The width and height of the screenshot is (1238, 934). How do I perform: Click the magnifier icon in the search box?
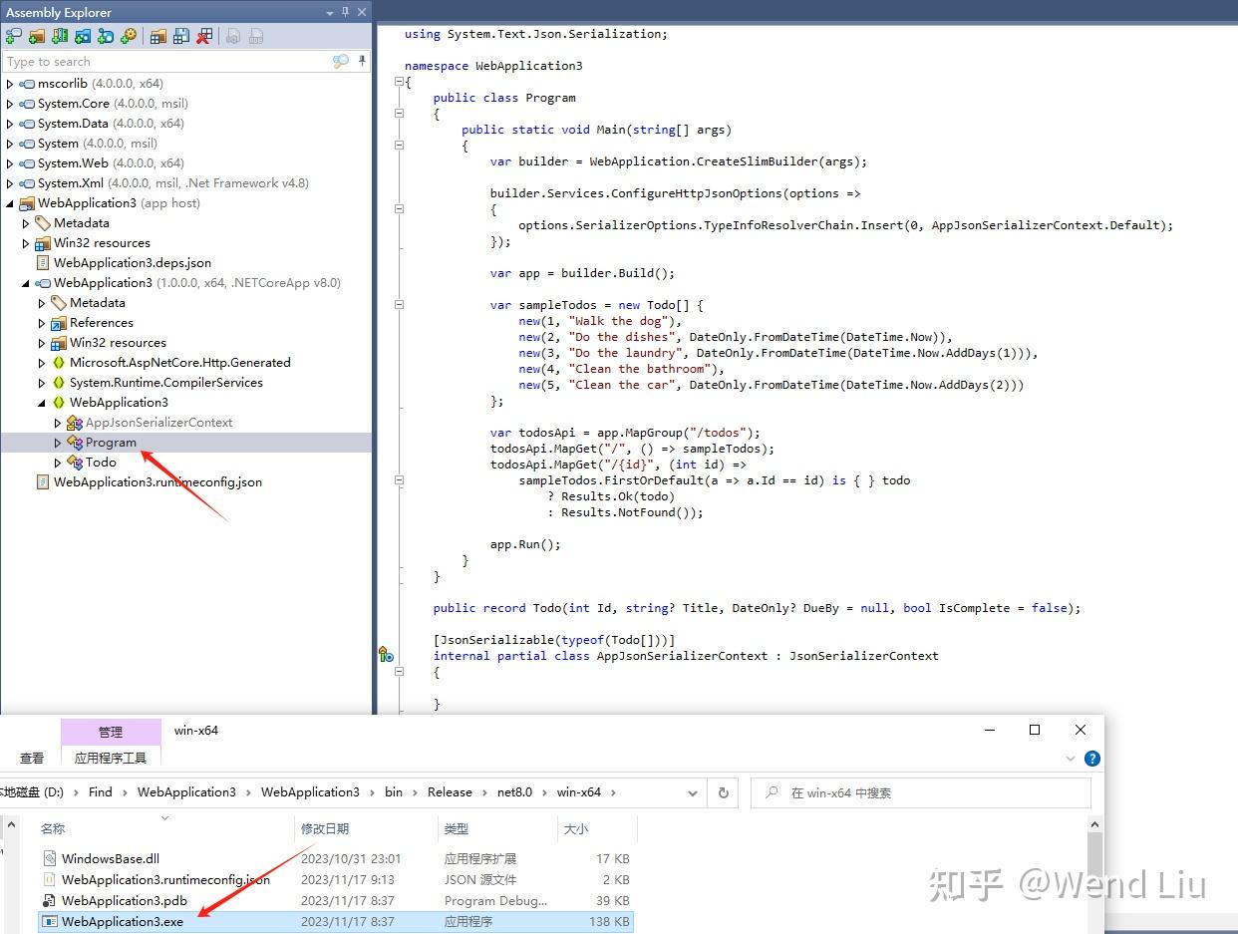[x=341, y=61]
